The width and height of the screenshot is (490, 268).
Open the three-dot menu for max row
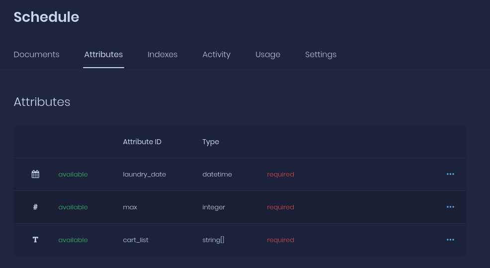[x=450, y=207]
